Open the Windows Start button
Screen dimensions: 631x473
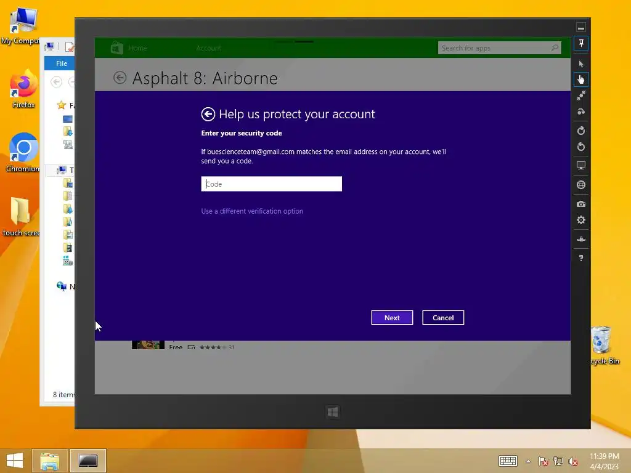(x=15, y=461)
